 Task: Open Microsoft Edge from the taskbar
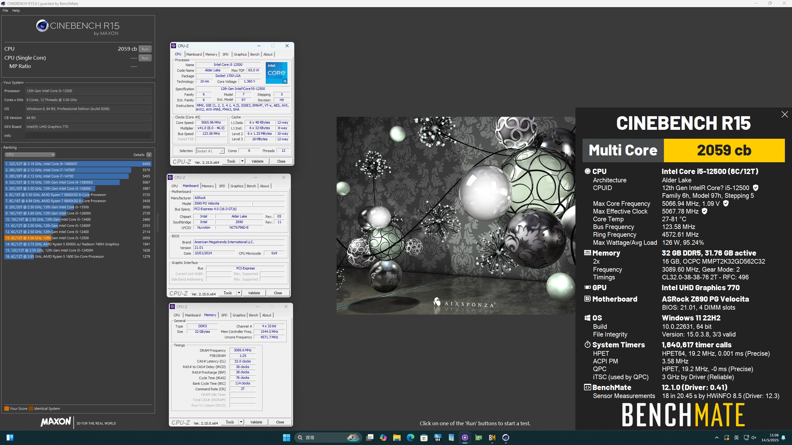pyautogui.click(x=411, y=438)
